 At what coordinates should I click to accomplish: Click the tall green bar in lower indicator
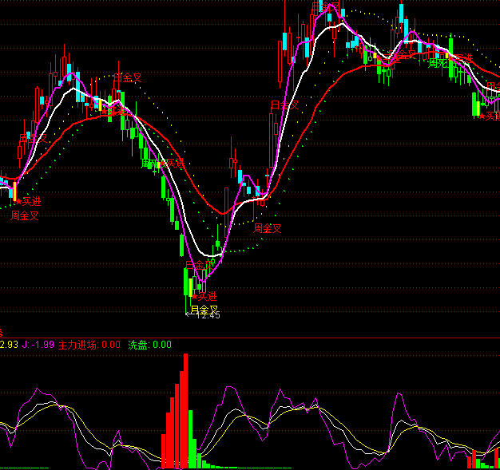pyautogui.click(x=192, y=439)
